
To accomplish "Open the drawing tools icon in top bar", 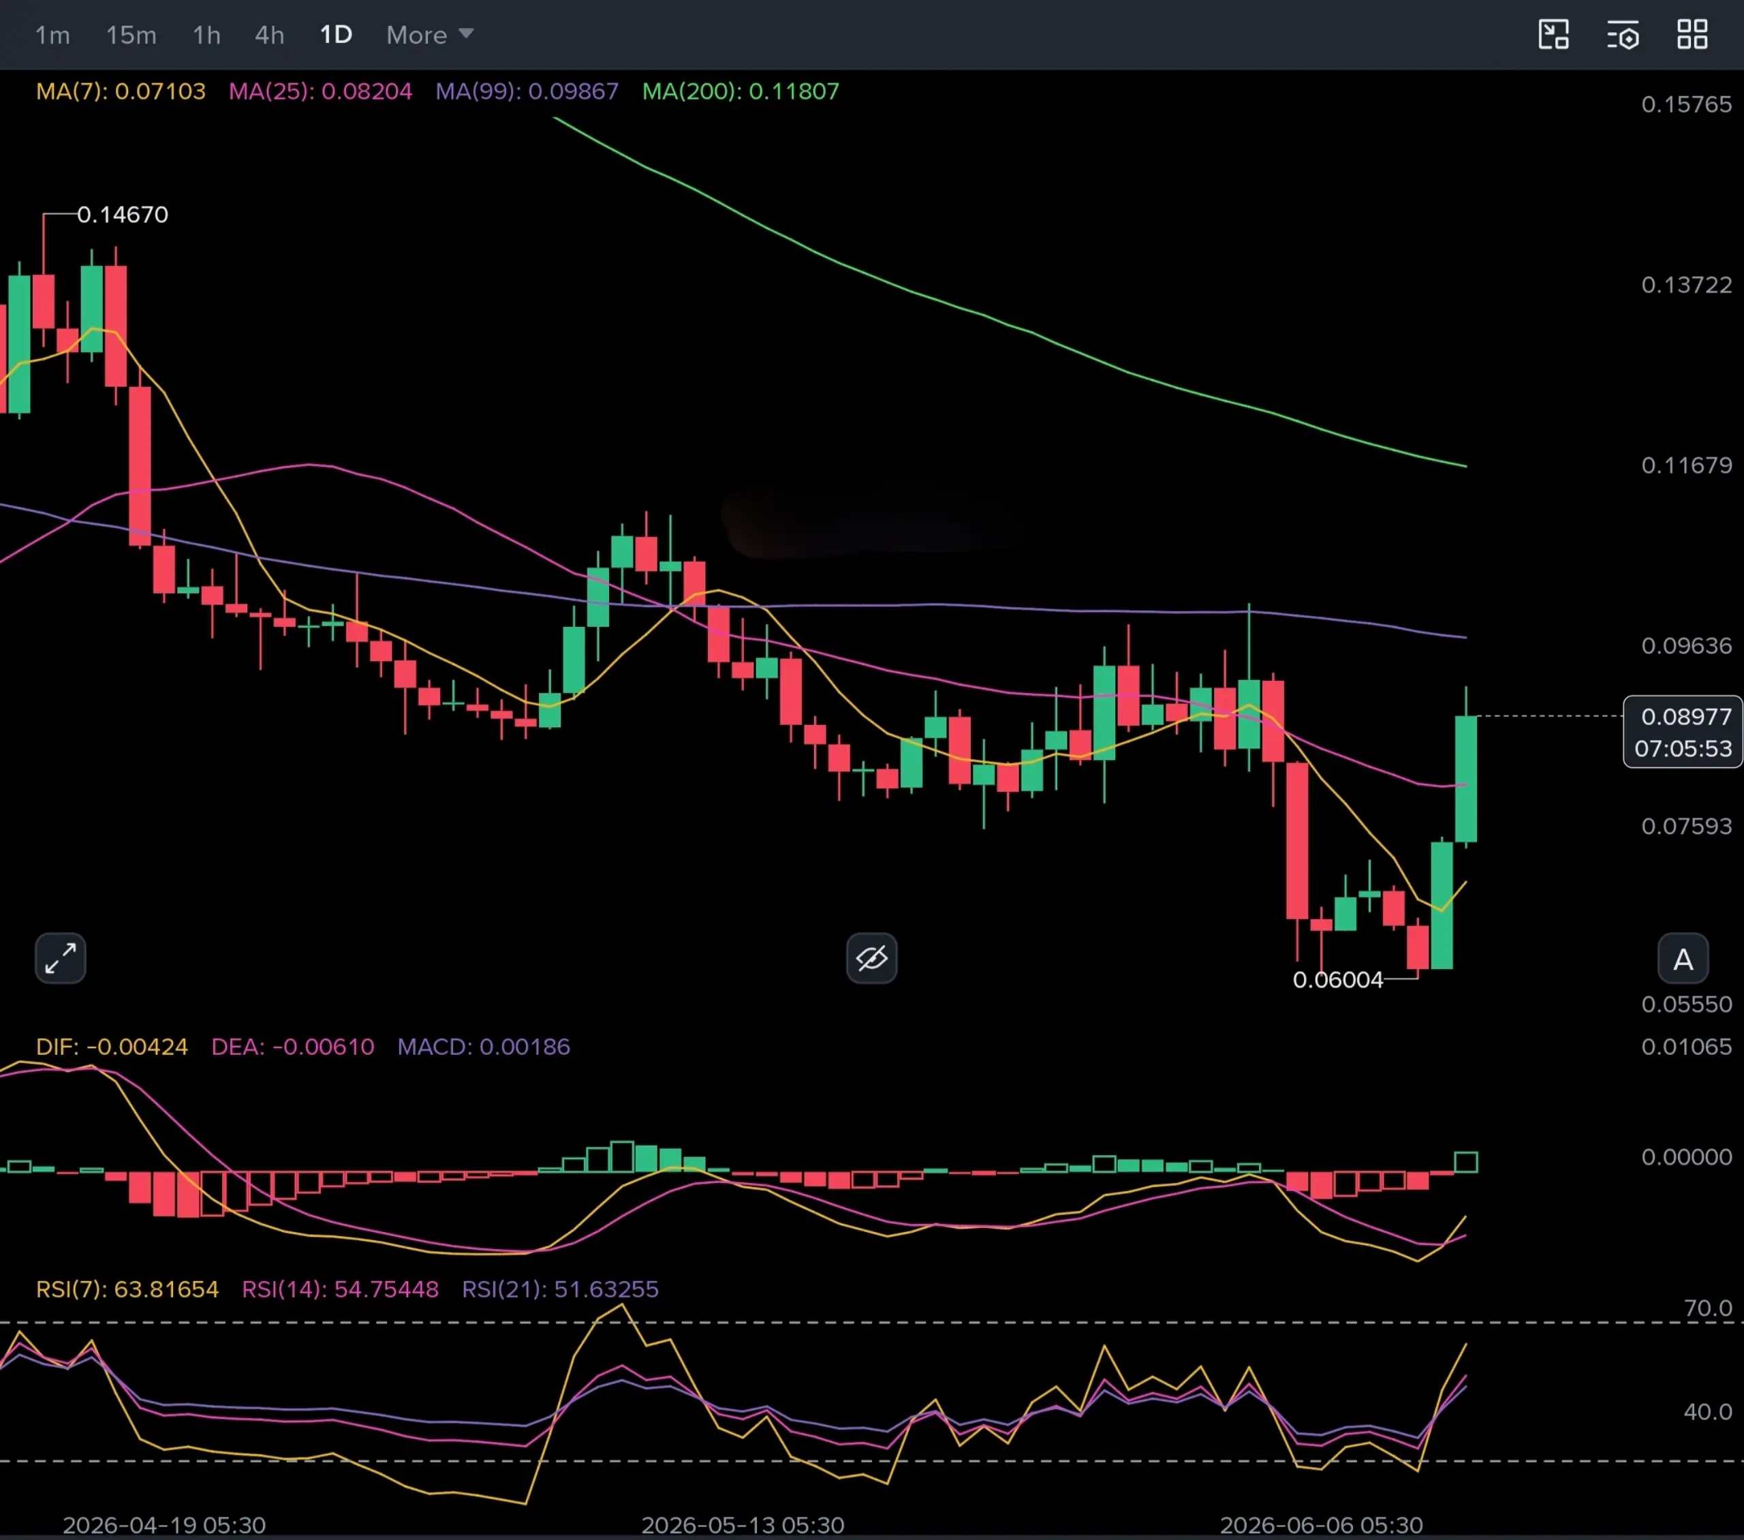I will click(x=1554, y=35).
